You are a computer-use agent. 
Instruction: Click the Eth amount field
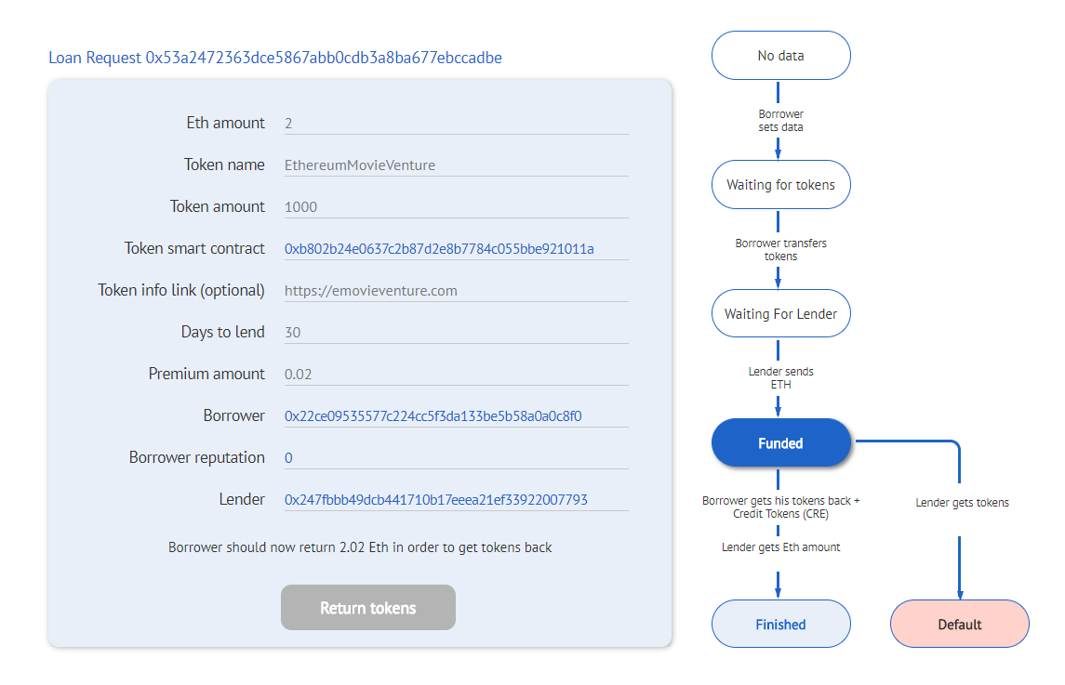pos(457,124)
